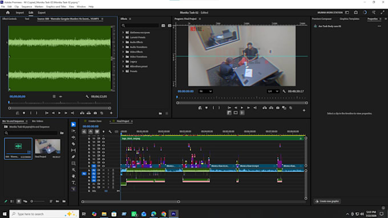The image size is (388, 218).
Task: Open the Graphics and Titles menu
Action: click(x=56, y=7)
